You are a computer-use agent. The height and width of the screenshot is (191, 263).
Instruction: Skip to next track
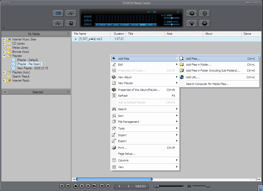pyautogui.click(x=108, y=186)
